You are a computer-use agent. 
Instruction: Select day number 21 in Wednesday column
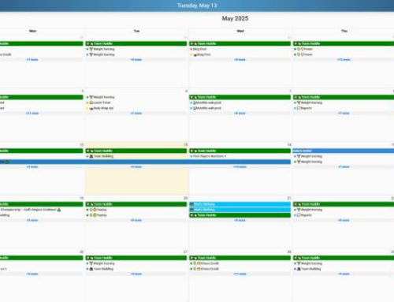(289, 198)
